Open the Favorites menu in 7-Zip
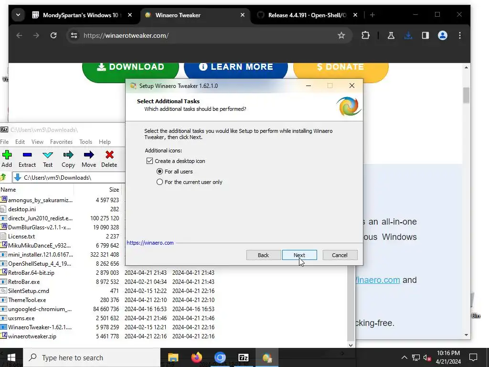 pyautogui.click(x=61, y=141)
